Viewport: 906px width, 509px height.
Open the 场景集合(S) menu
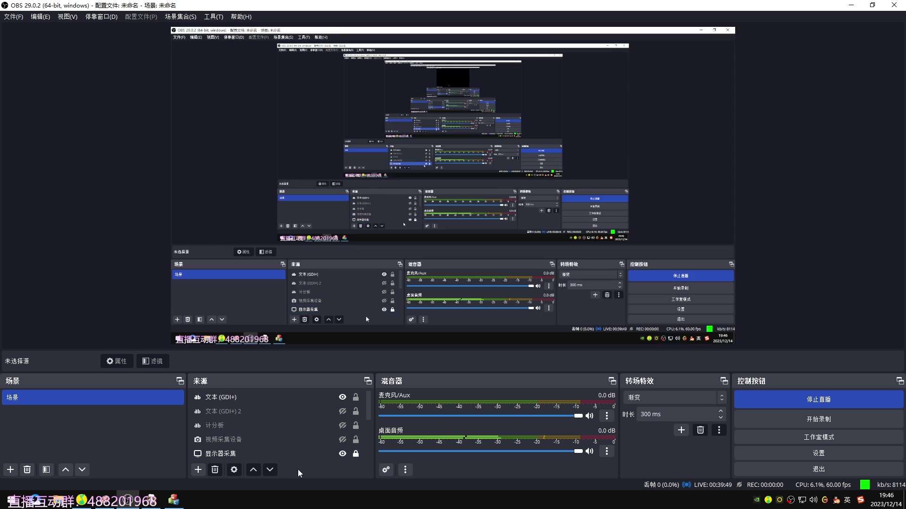tap(181, 16)
